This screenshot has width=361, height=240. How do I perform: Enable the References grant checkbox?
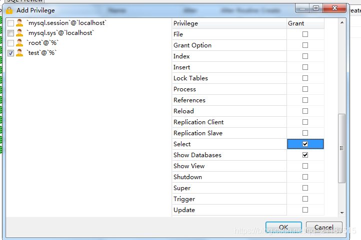[305, 100]
